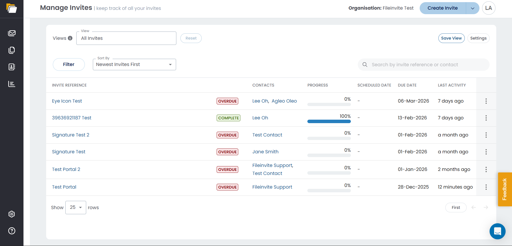Open the Sort By dropdown
This screenshot has height=246, width=512.
coord(134,65)
